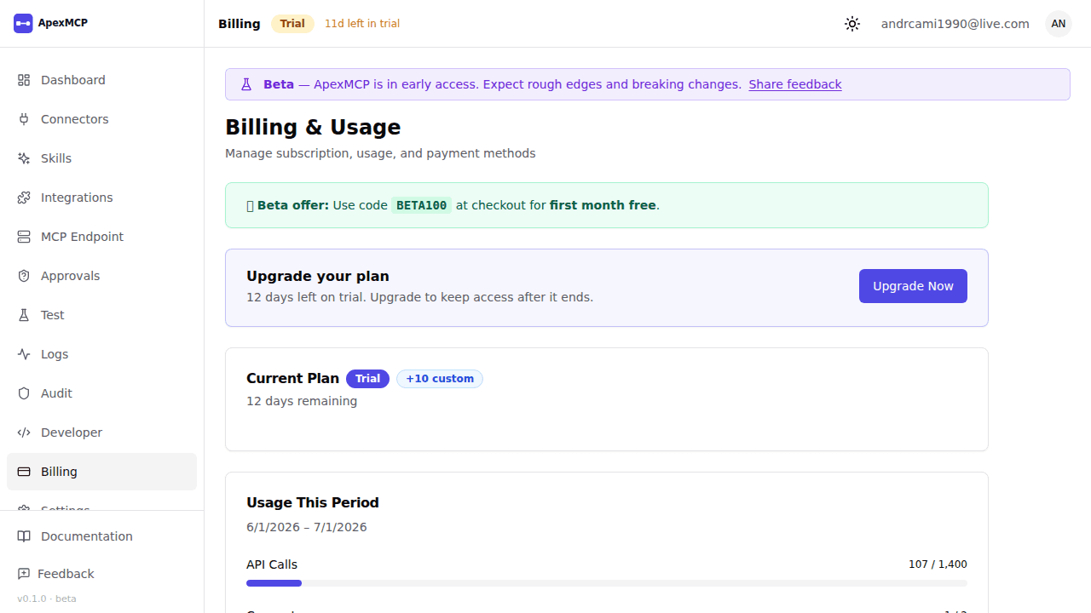Viewport: 1091px width, 613px height.
Task: Click the '12 days remaining' text
Action: 302,401
